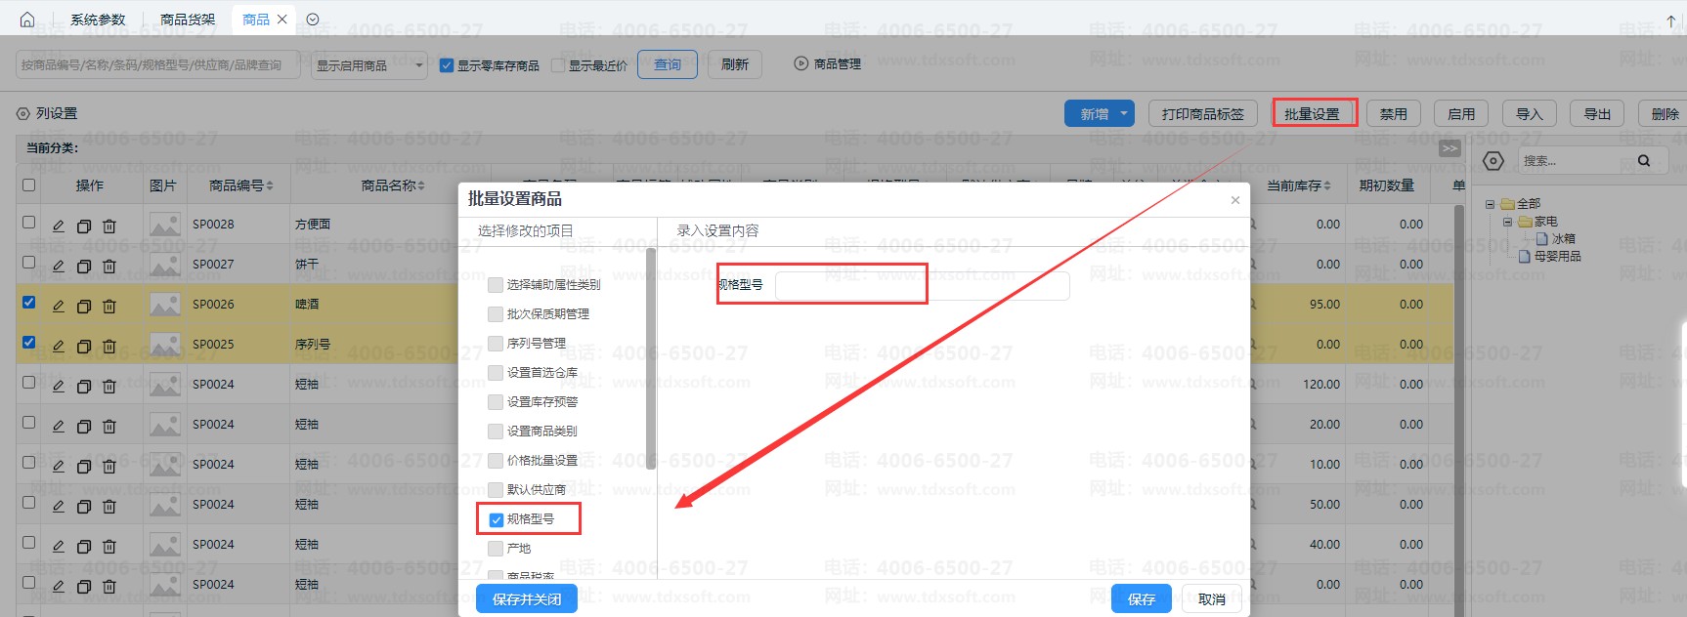Enable the 序列号管理 checkbox
Image resolution: width=1687 pixels, height=617 pixels.
tap(496, 344)
